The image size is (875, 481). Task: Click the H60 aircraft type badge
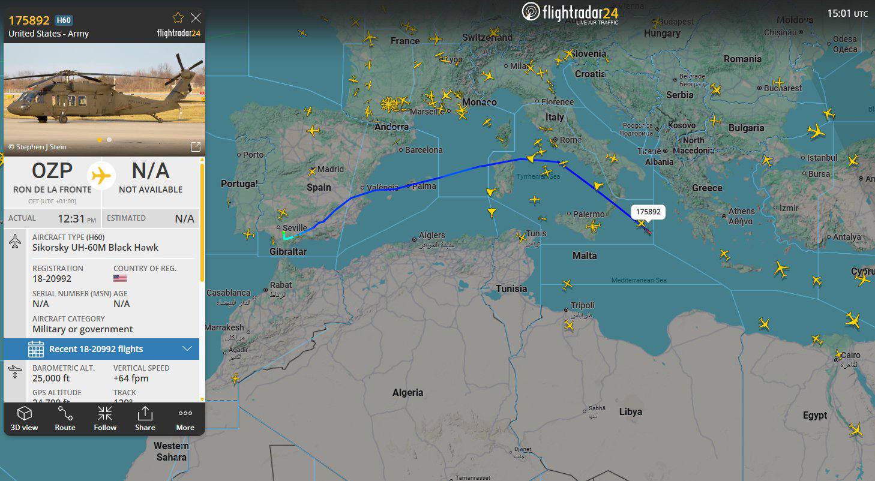(64, 20)
